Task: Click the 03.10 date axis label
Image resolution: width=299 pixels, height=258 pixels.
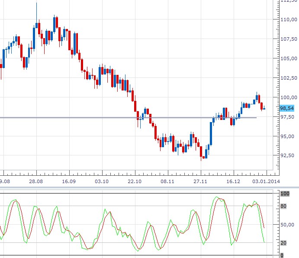Action: (102, 182)
